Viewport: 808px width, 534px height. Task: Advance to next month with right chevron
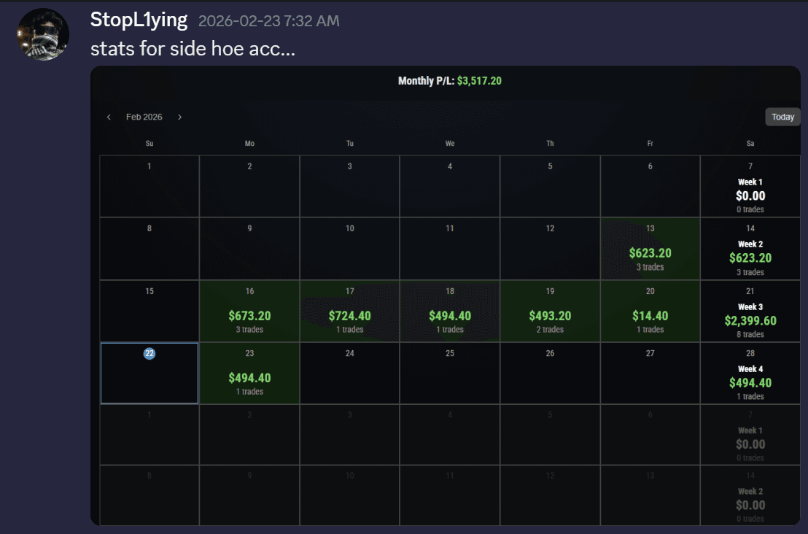click(180, 117)
